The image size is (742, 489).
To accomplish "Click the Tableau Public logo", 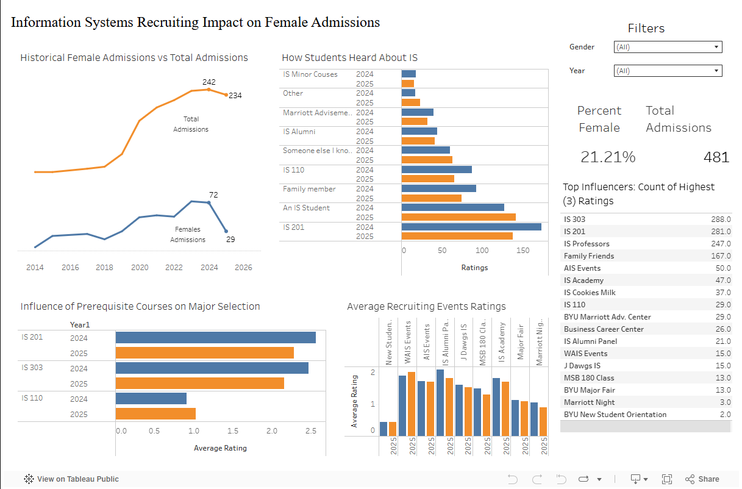I will 28,479.
